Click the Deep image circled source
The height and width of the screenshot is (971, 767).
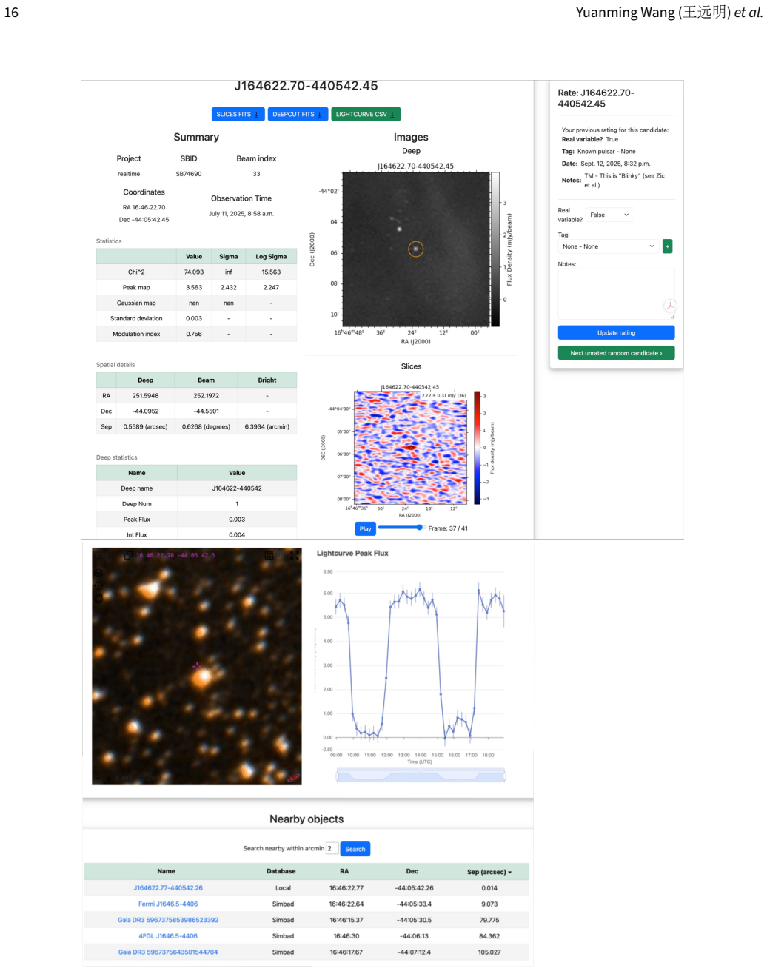click(x=415, y=249)
